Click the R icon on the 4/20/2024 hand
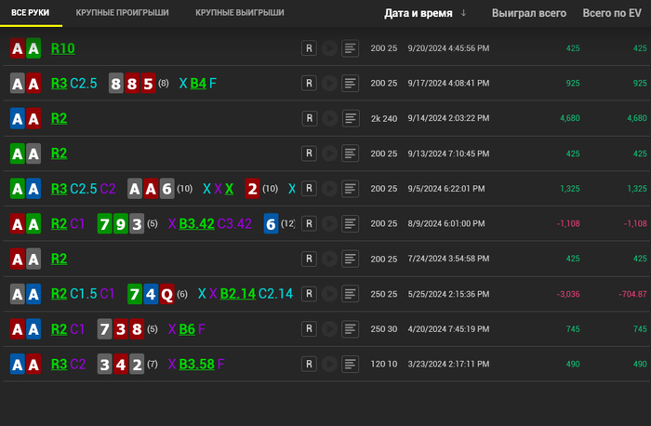 point(309,329)
